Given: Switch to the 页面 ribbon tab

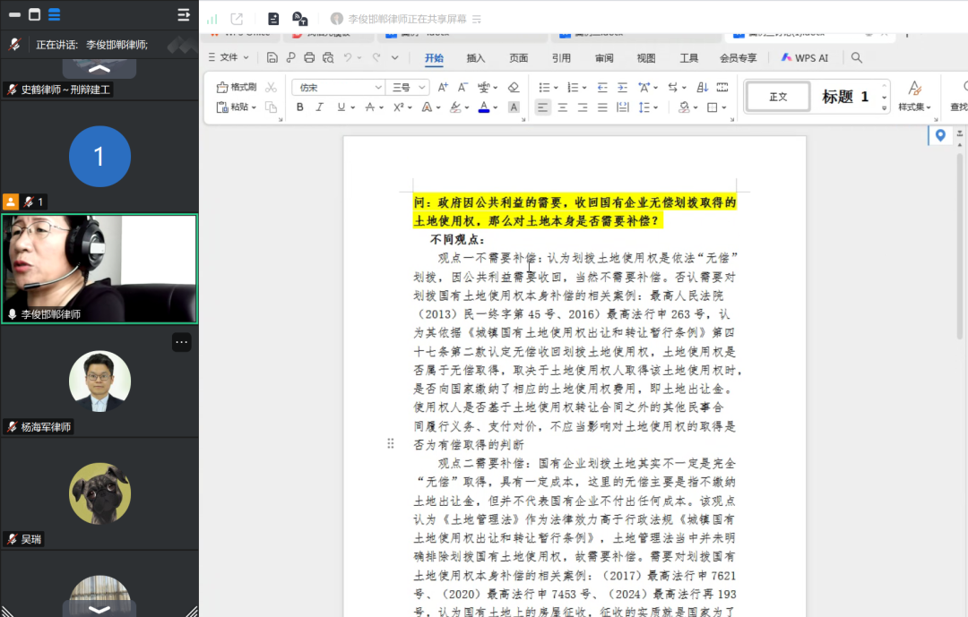Looking at the screenshot, I should click(519, 58).
